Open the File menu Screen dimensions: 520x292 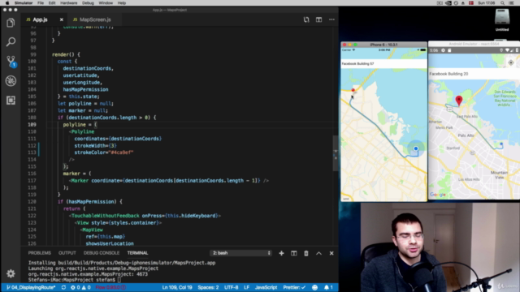[x=41, y=3]
